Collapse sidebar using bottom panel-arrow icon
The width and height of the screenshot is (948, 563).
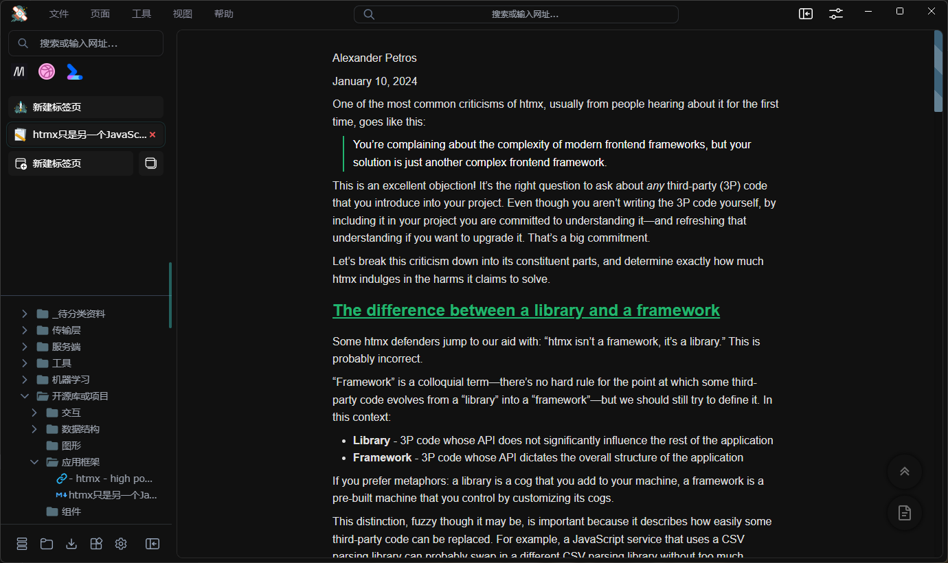pos(153,544)
